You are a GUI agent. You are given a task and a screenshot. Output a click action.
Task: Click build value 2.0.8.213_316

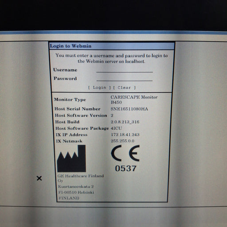(x=125, y=122)
